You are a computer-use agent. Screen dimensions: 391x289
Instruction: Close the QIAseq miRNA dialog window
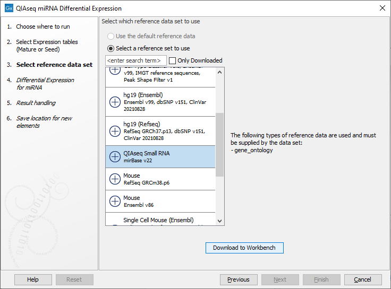coord(382,8)
